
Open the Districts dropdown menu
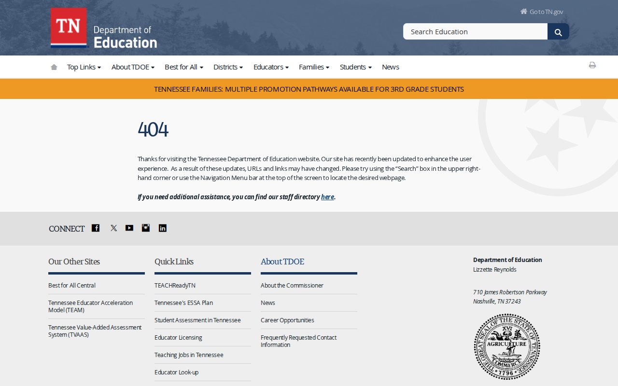click(x=228, y=67)
